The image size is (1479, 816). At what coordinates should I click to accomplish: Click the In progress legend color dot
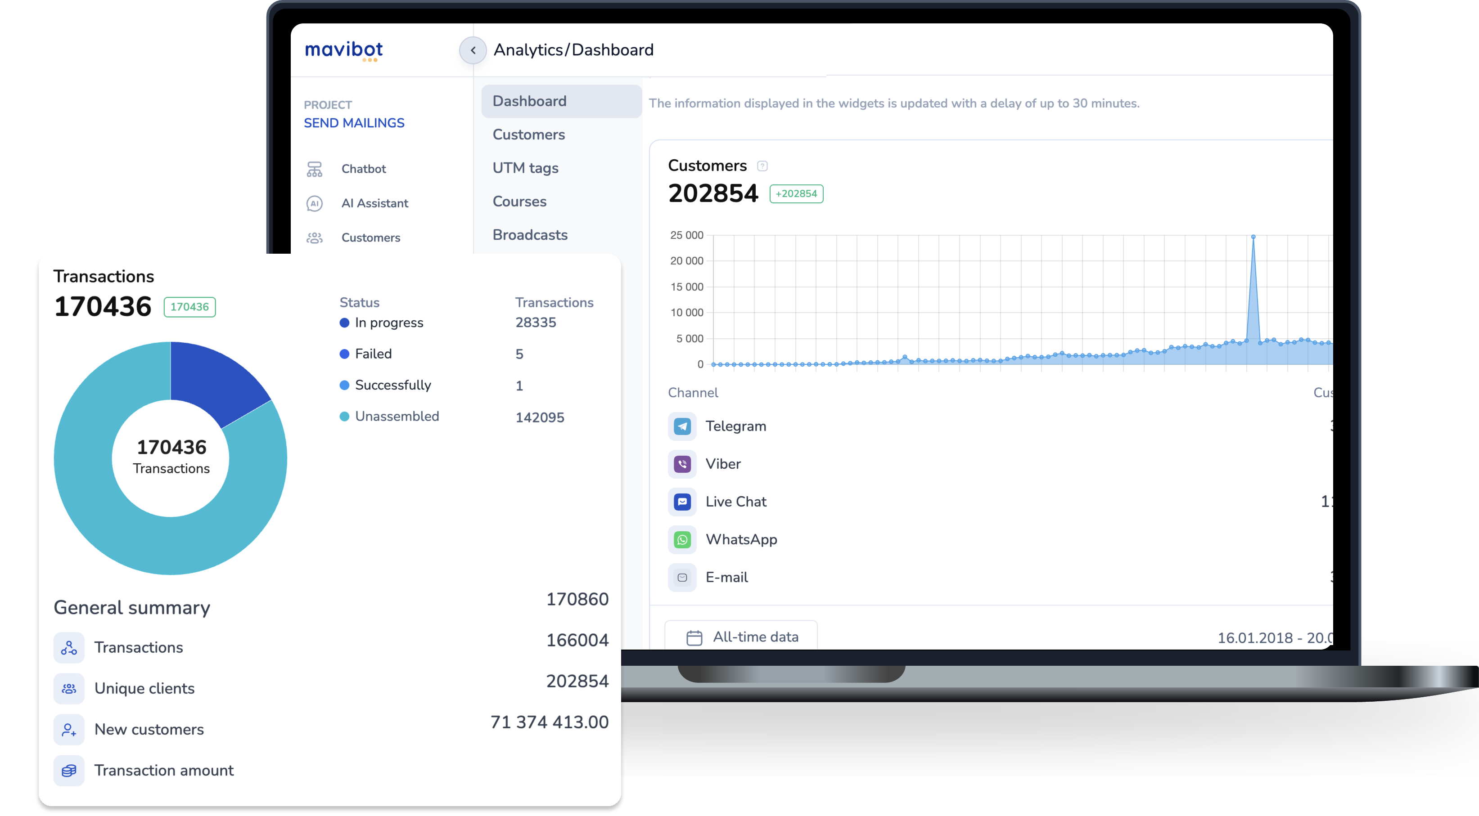tap(344, 323)
